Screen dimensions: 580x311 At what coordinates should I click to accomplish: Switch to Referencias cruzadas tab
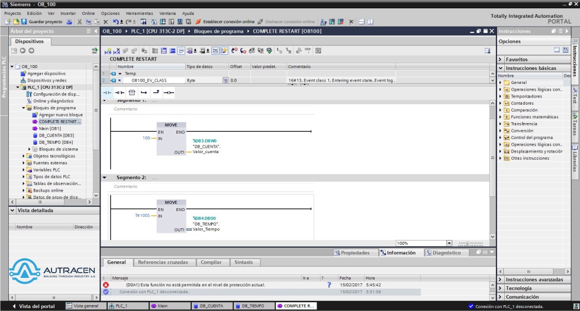click(x=163, y=263)
